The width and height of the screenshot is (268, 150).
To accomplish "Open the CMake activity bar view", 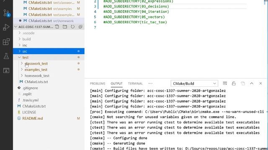I will pos(6,70).
